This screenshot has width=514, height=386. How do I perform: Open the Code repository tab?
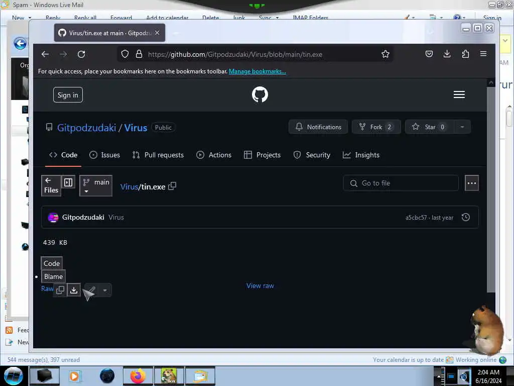click(63, 155)
